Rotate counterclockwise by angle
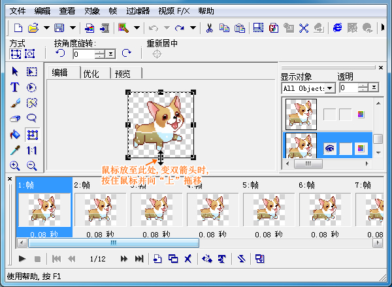 point(60,54)
